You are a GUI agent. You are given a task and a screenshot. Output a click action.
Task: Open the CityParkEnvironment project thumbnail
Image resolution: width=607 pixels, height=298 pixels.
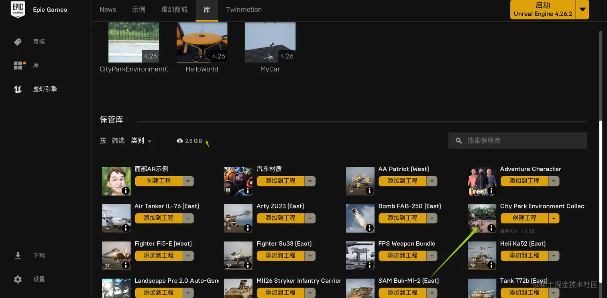(x=134, y=42)
